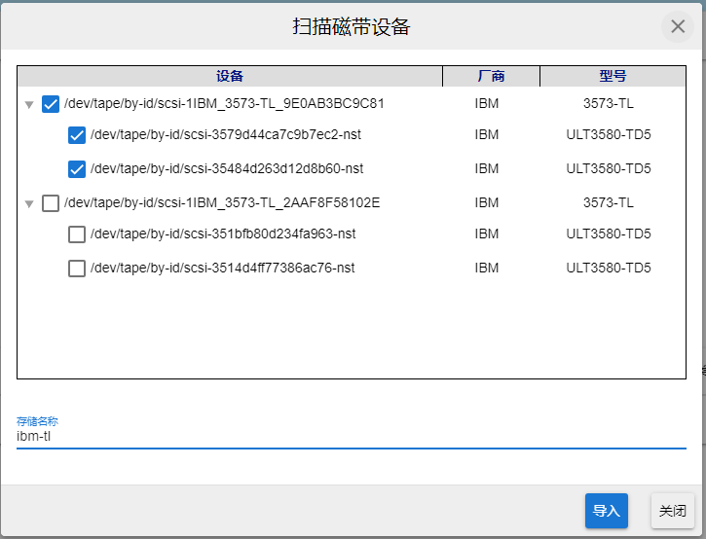Select the scsi-1IBM_3573-TL_2AAF8F58102E device row
The height and width of the screenshot is (539, 706).
pyautogui.click(x=221, y=202)
